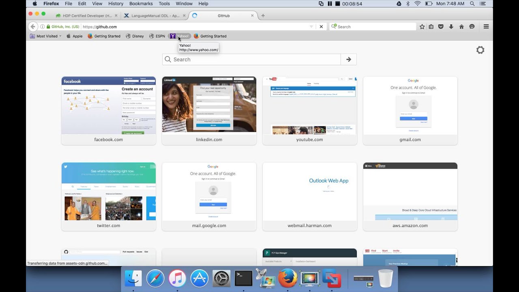Go to the Firefox home page
This screenshot has height=292, width=519.
point(461,27)
